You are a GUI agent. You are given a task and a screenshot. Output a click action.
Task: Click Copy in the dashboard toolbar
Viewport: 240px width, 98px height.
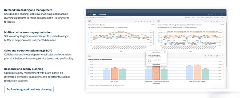198,18
